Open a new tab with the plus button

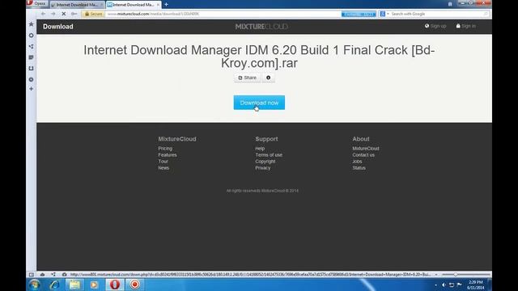(166, 5)
